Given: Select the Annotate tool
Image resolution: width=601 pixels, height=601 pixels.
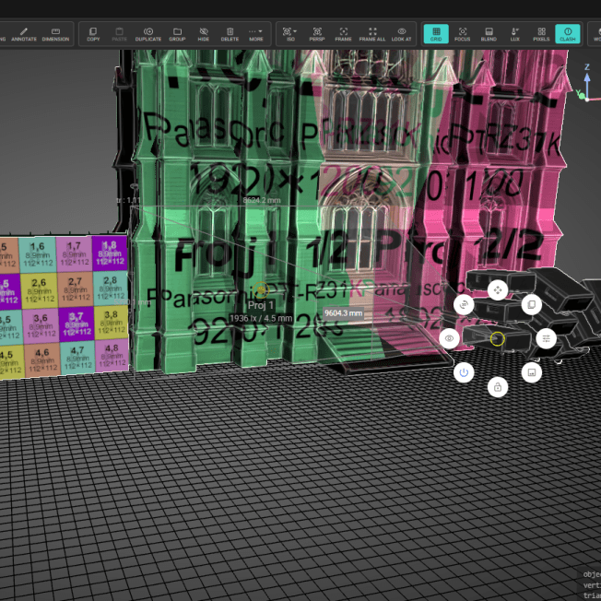Looking at the screenshot, I should [24, 34].
